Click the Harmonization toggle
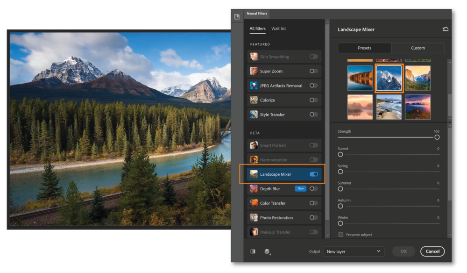467x273 pixels. tap(314, 160)
